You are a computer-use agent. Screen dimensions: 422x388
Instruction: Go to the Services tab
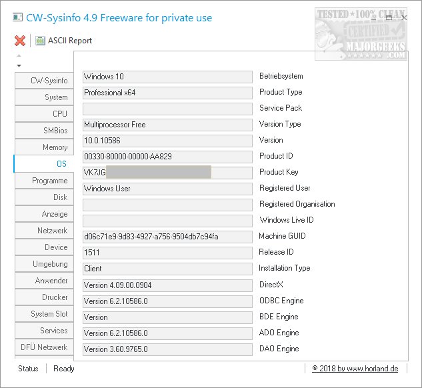pyautogui.click(x=44, y=331)
